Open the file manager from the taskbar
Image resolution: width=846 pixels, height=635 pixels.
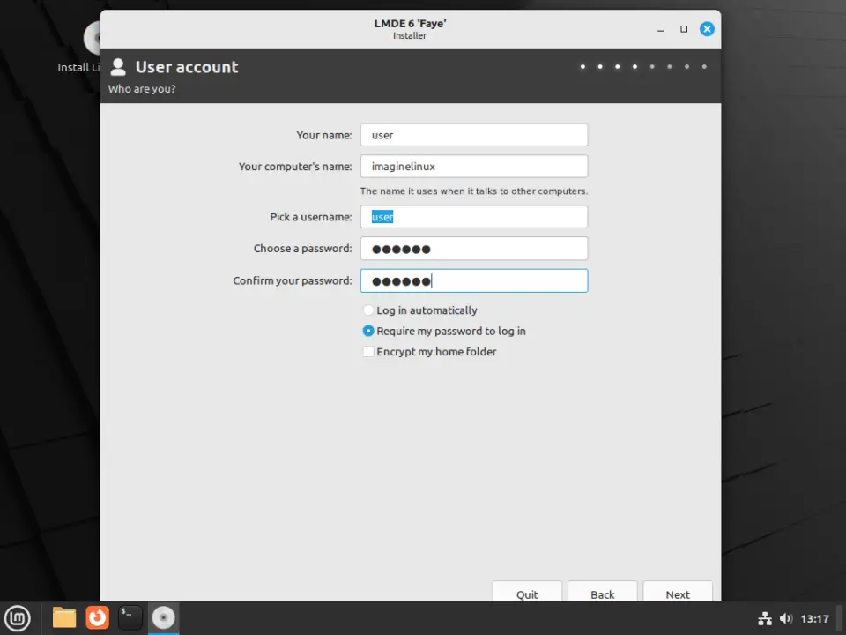coord(63,618)
